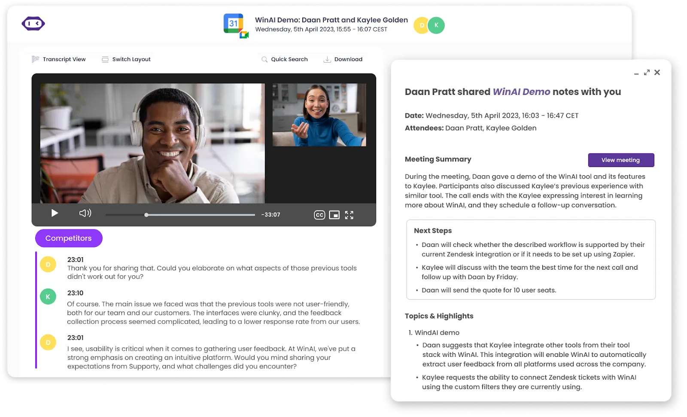Open Transcript View
This screenshot has width=687, height=417.
click(59, 59)
